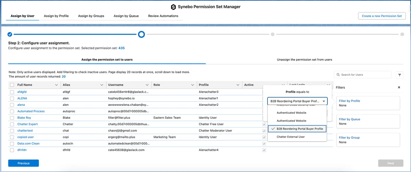411x172 pixels.
Task: Check the copied user row checkbox
Action: coord(12,137)
